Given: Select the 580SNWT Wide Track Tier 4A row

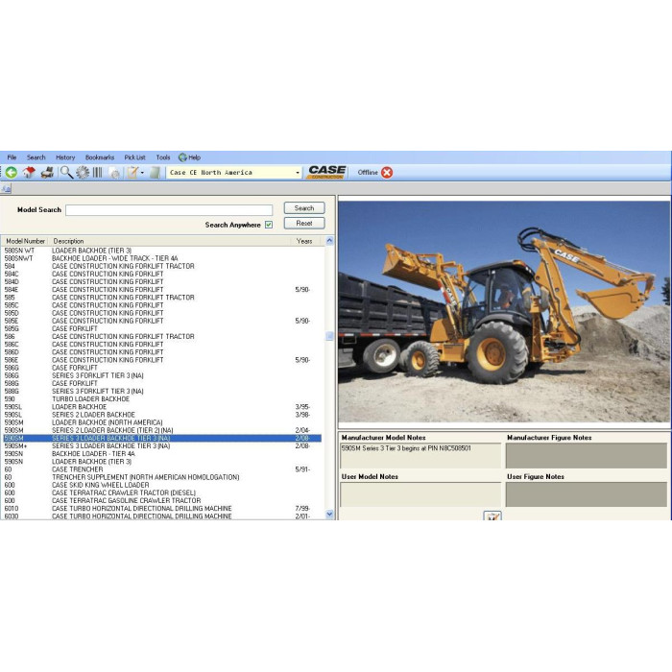Looking at the screenshot, I should click(162, 258).
